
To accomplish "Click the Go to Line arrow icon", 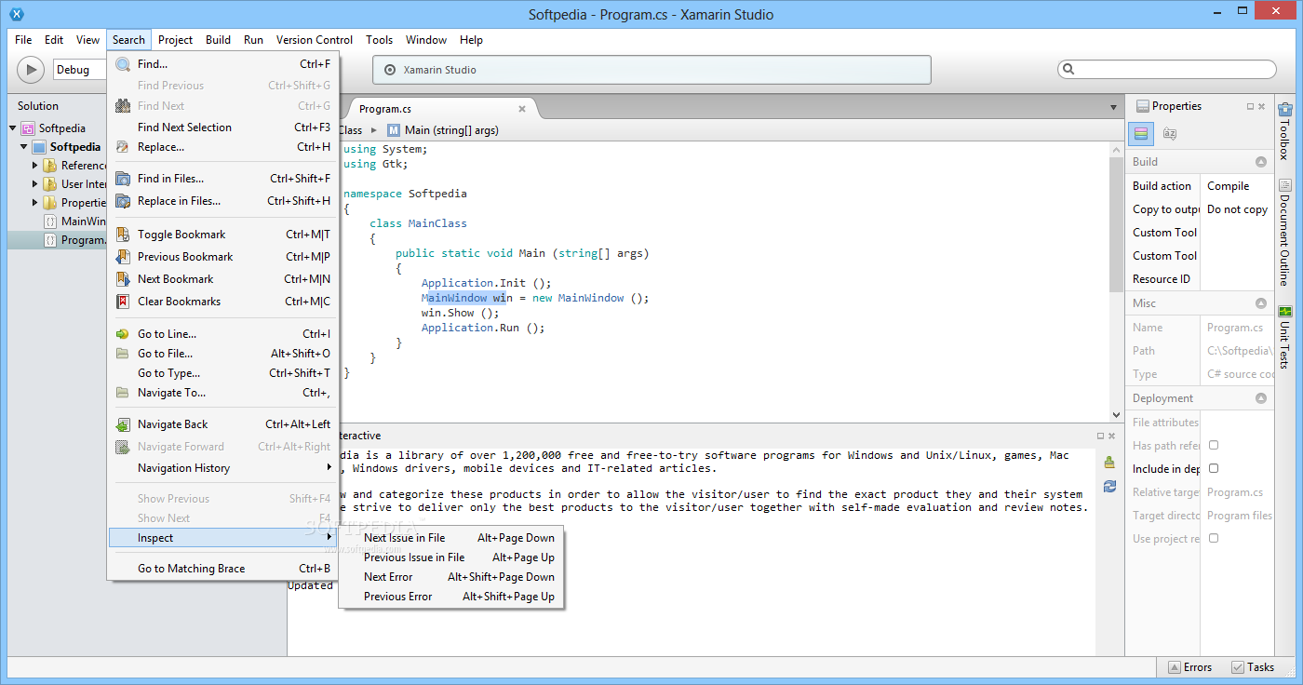I will (x=122, y=334).
